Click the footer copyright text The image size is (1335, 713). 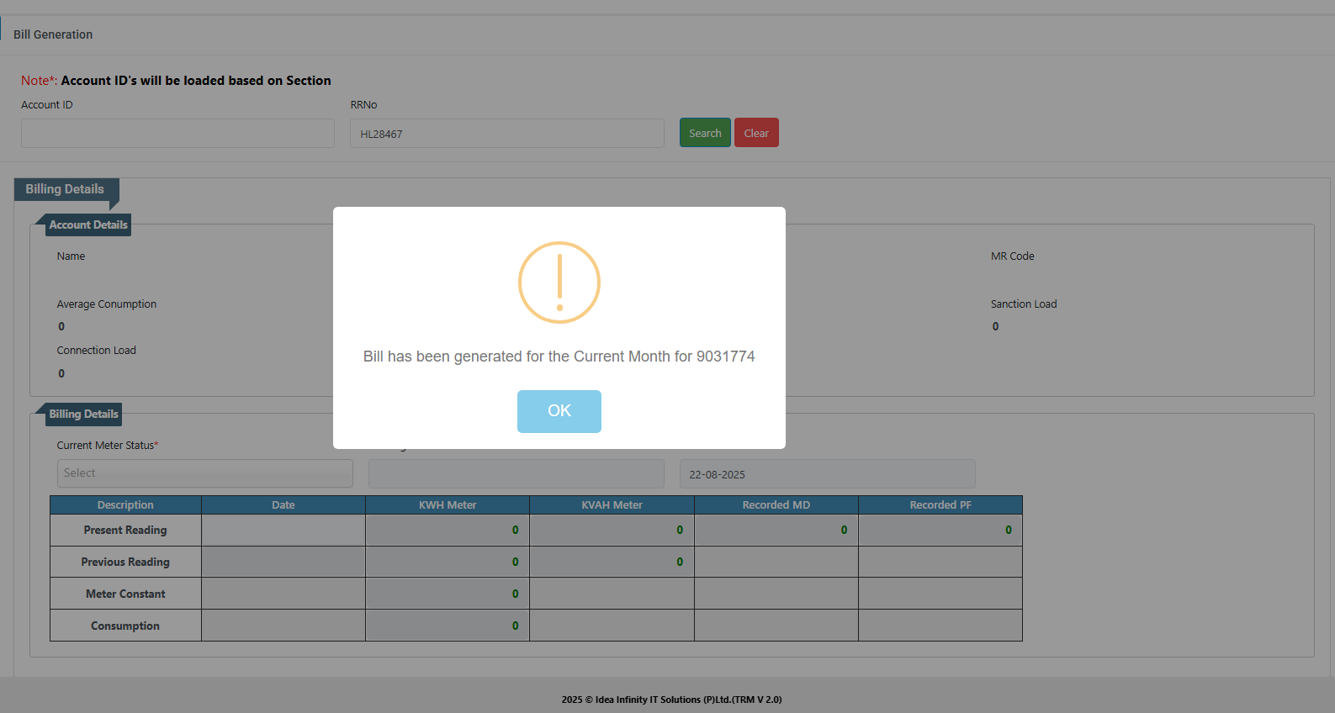coord(671,700)
